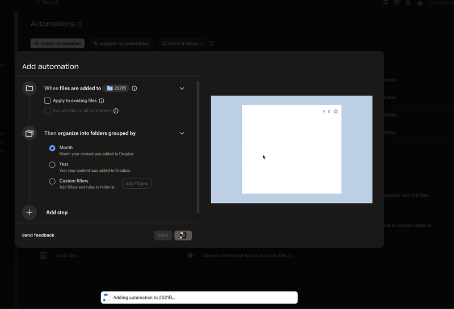Click Add filters and rules to folder(s) text
This screenshot has width=454, height=309.
tap(87, 187)
